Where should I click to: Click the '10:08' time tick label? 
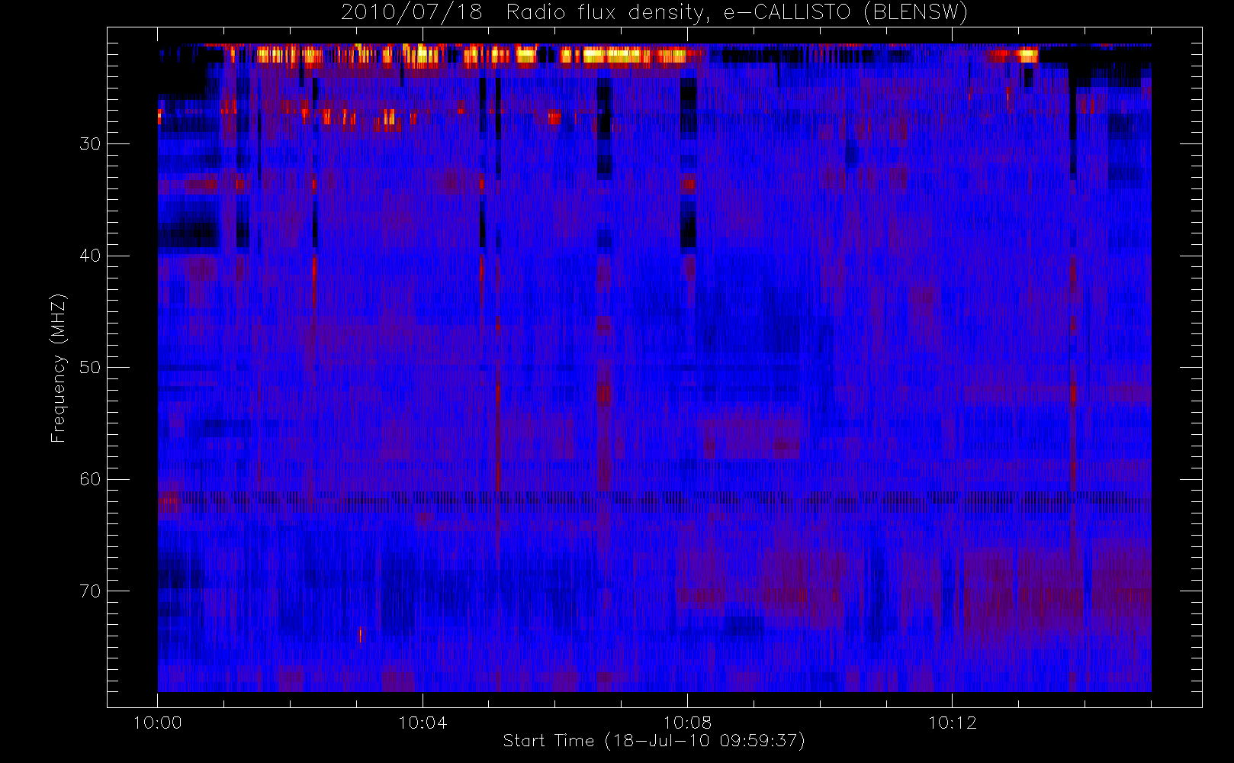click(687, 723)
